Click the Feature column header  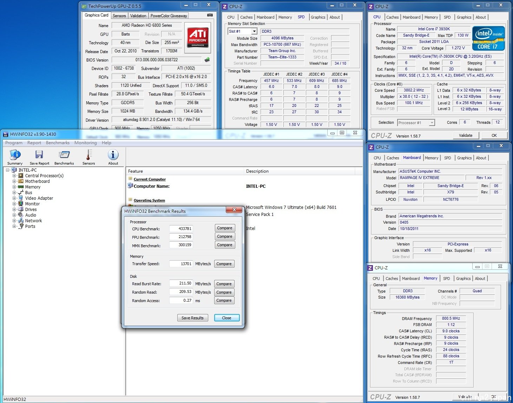click(x=185, y=171)
